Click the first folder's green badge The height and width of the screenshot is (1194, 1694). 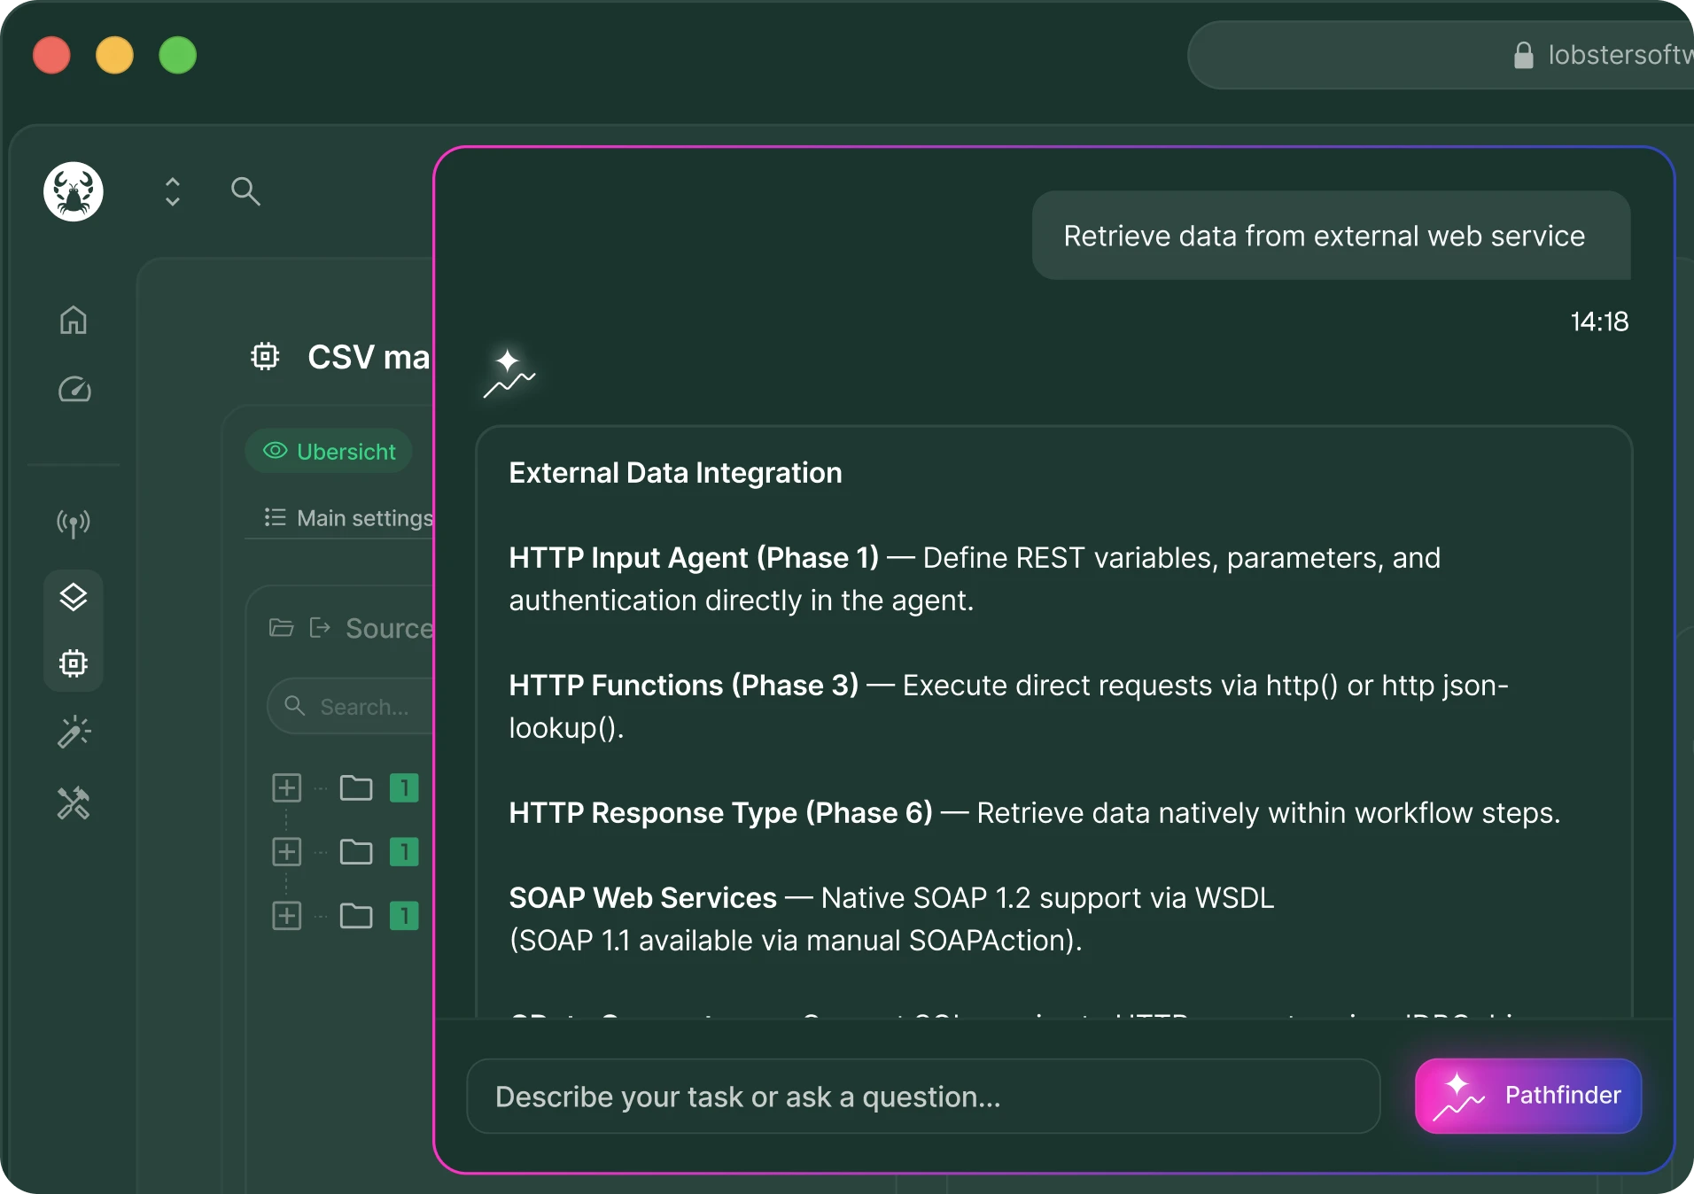click(x=404, y=787)
